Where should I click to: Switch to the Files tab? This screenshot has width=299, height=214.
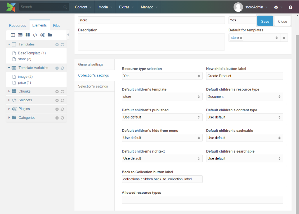(57, 26)
